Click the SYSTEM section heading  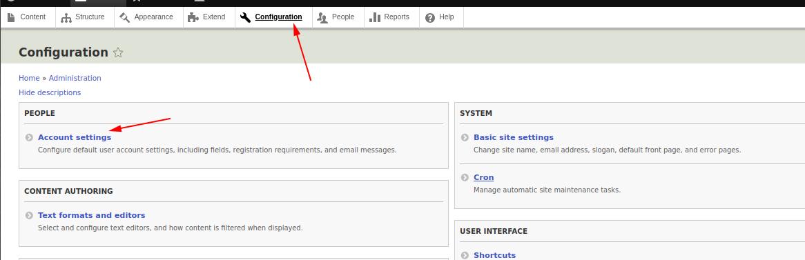coord(476,113)
